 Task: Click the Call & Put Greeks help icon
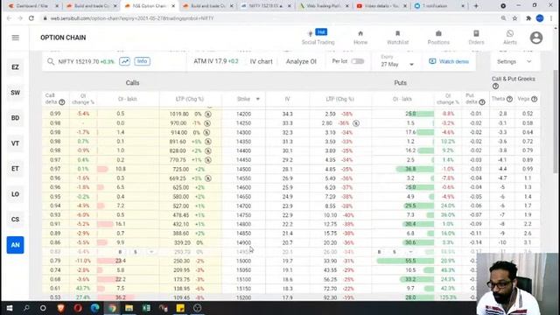point(495,86)
